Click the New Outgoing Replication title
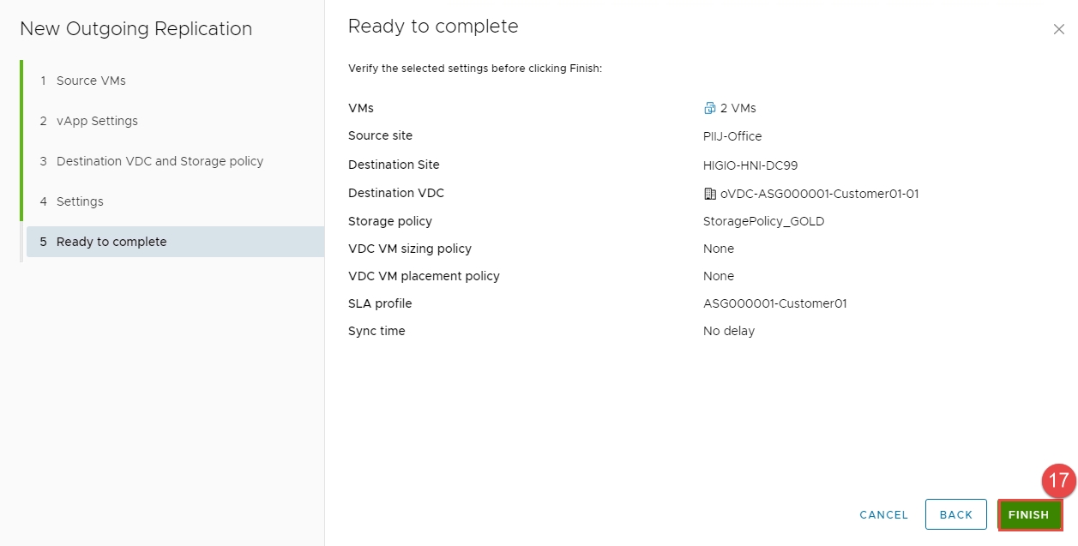The width and height of the screenshot is (1078, 546). 136,29
